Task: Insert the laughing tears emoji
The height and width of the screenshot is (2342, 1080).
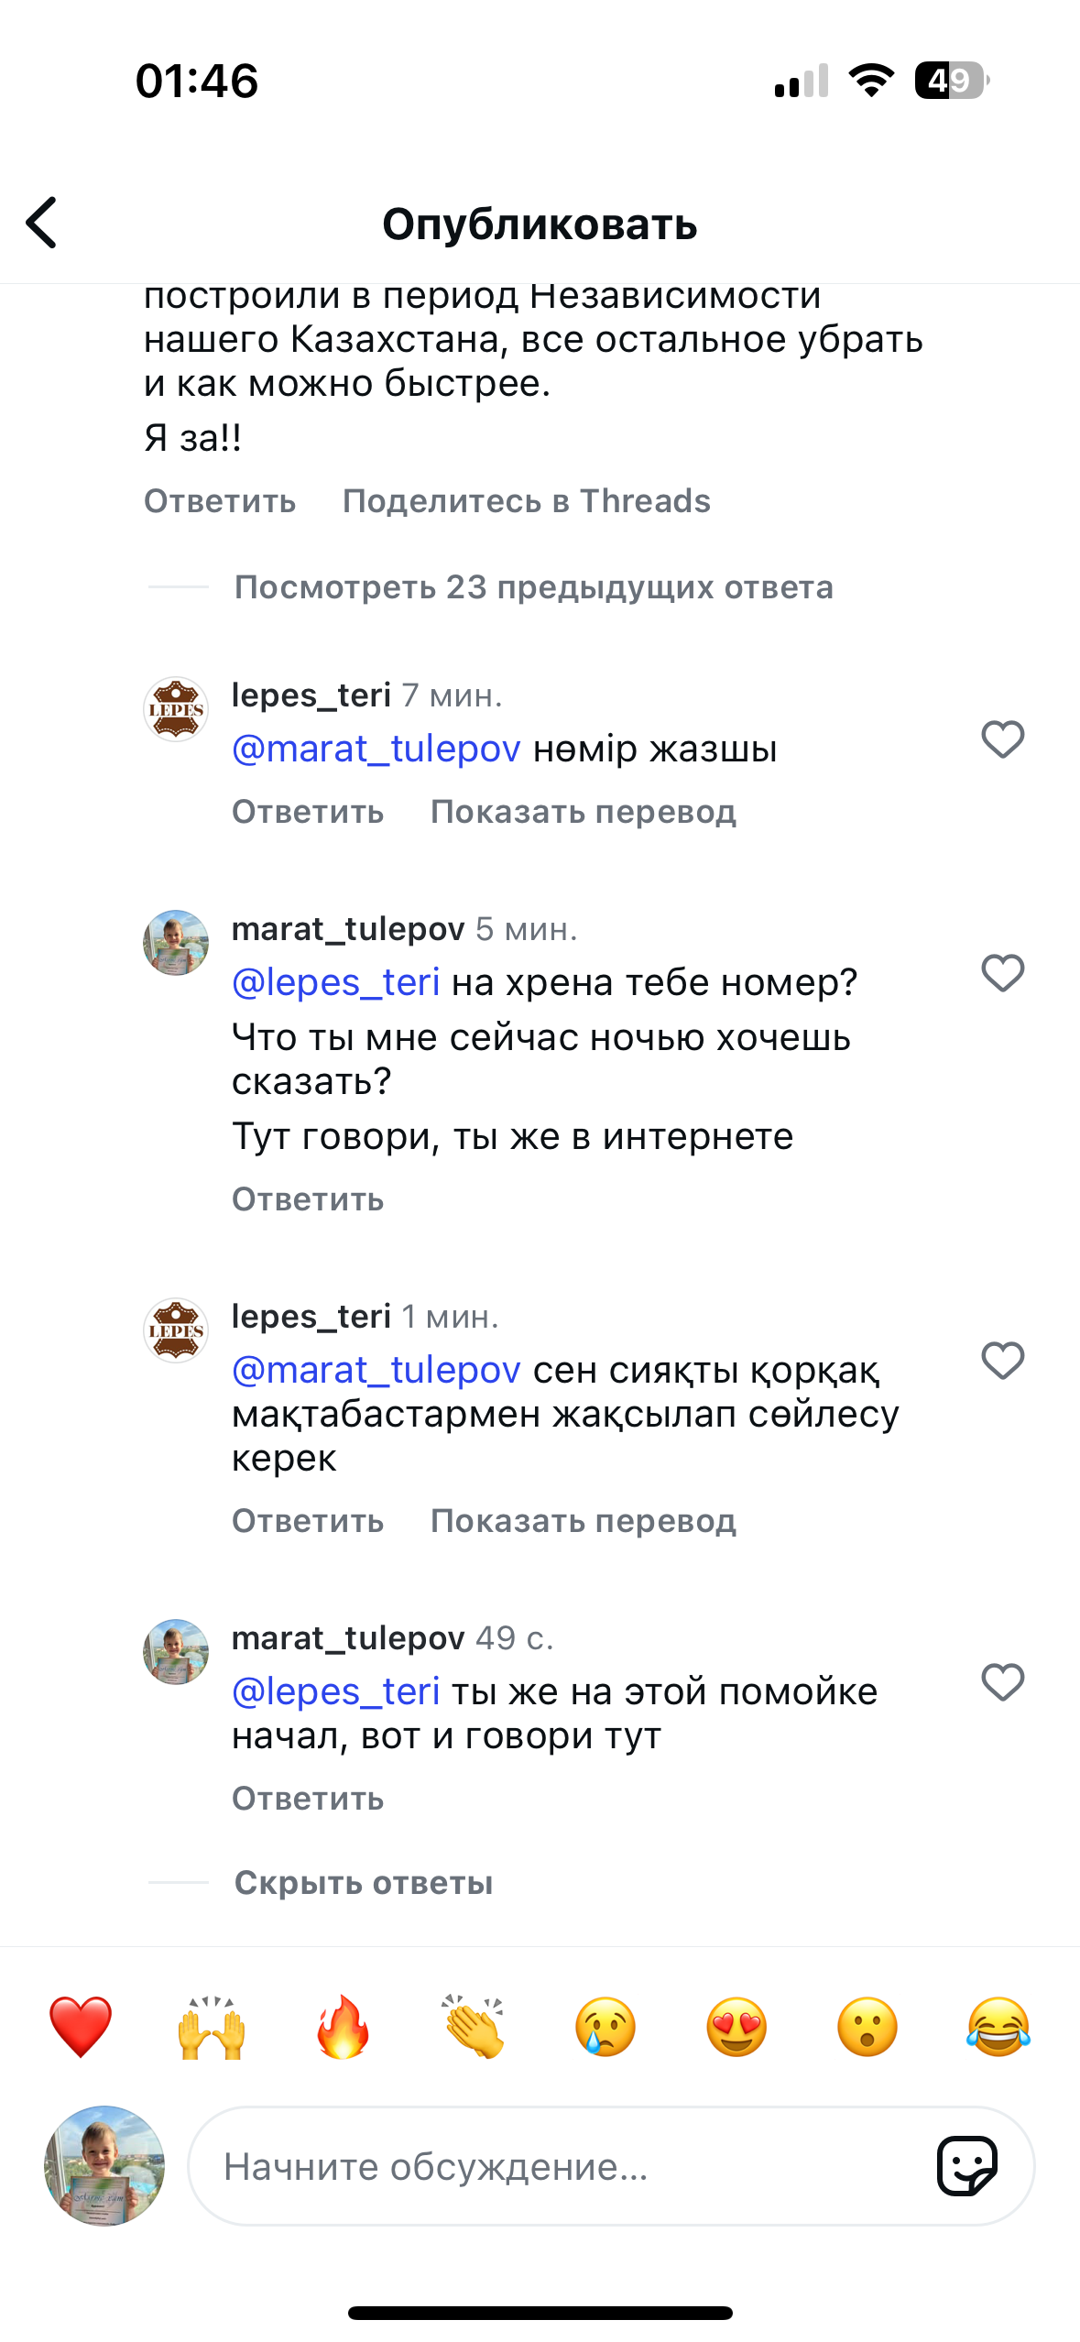Action: pyautogui.click(x=998, y=2027)
